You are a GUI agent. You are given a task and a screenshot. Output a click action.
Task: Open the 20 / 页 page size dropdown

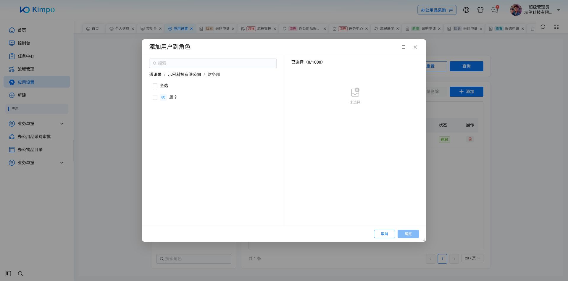[x=472, y=258]
